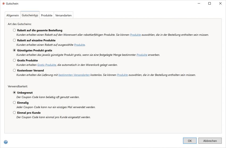Go to the Versandarten tab
Screen dimensions: 226x148
(63, 15)
